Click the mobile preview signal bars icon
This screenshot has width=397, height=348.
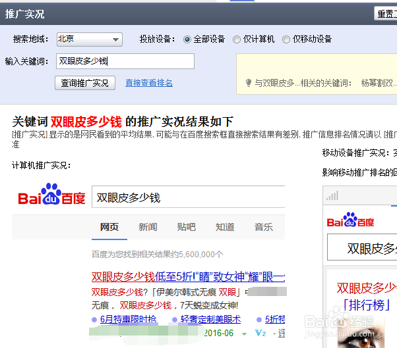332,195
